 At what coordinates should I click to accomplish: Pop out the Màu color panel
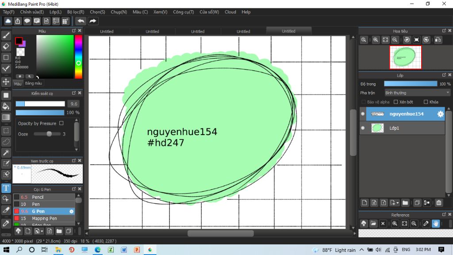(x=74, y=31)
